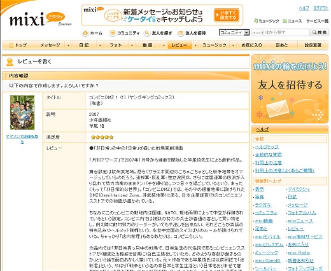Expand the 動画 tab dropdown arrow

pyautogui.click(x=164, y=45)
